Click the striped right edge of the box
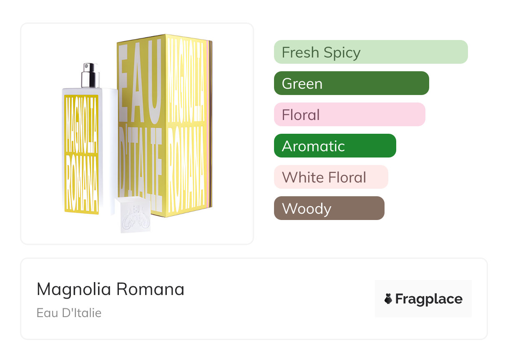 coord(209,125)
